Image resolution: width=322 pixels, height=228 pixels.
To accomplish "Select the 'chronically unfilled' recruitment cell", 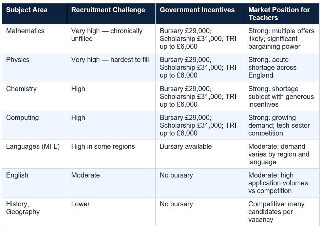I will [111, 39].
